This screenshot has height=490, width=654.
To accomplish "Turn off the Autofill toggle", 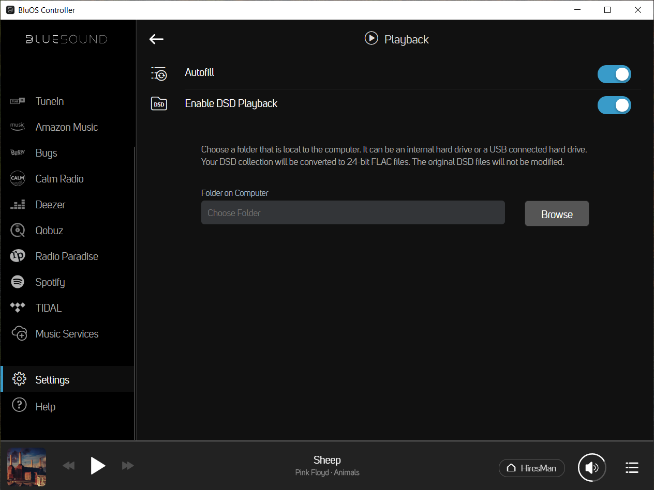I will coord(614,74).
